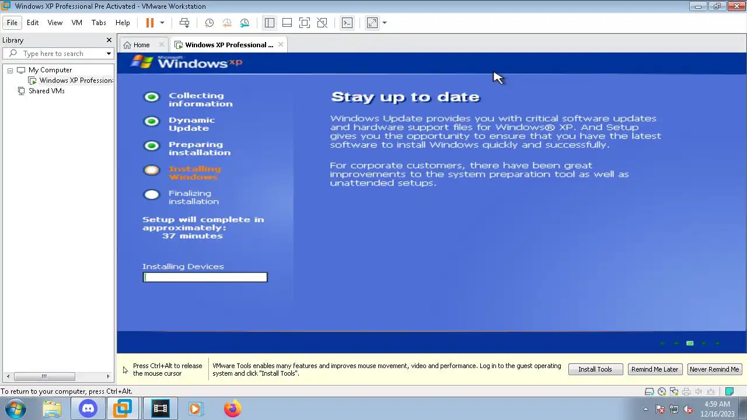Screen dimensions: 747x420
Task: Open the Windows Start menu
Action: (x=16, y=408)
